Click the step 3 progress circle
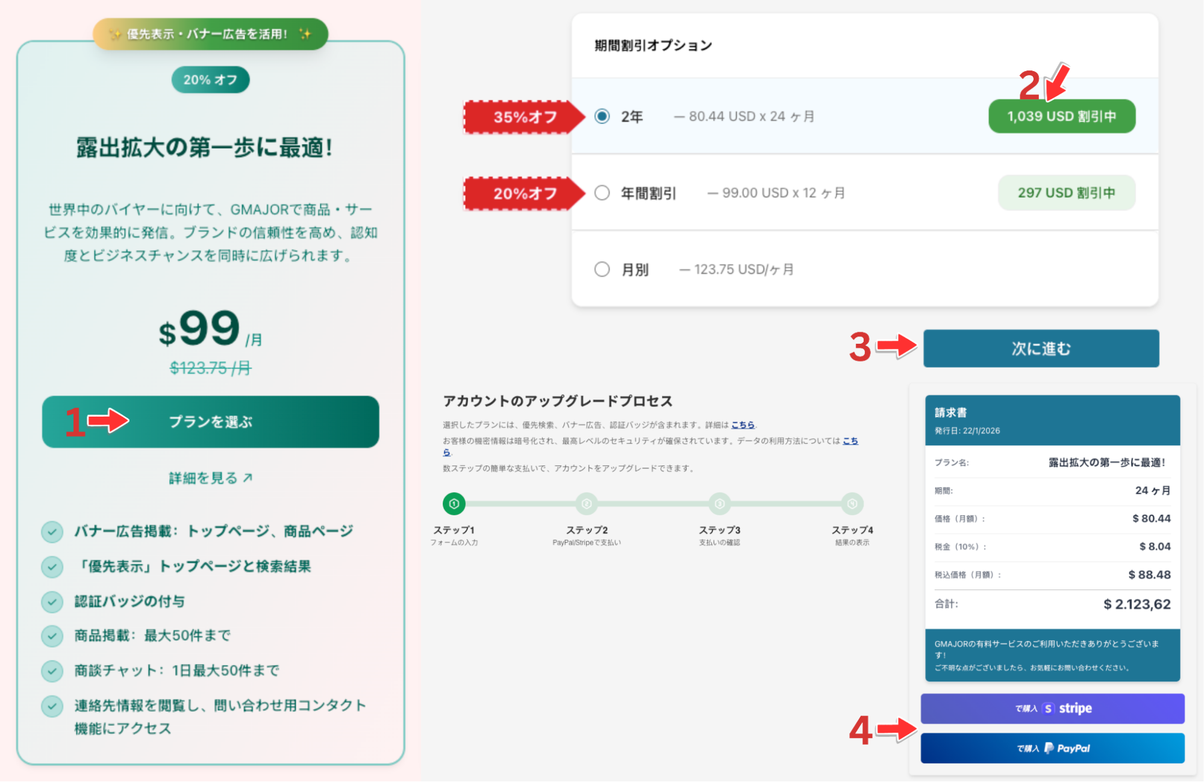This screenshot has height=782, width=1204. (x=719, y=503)
